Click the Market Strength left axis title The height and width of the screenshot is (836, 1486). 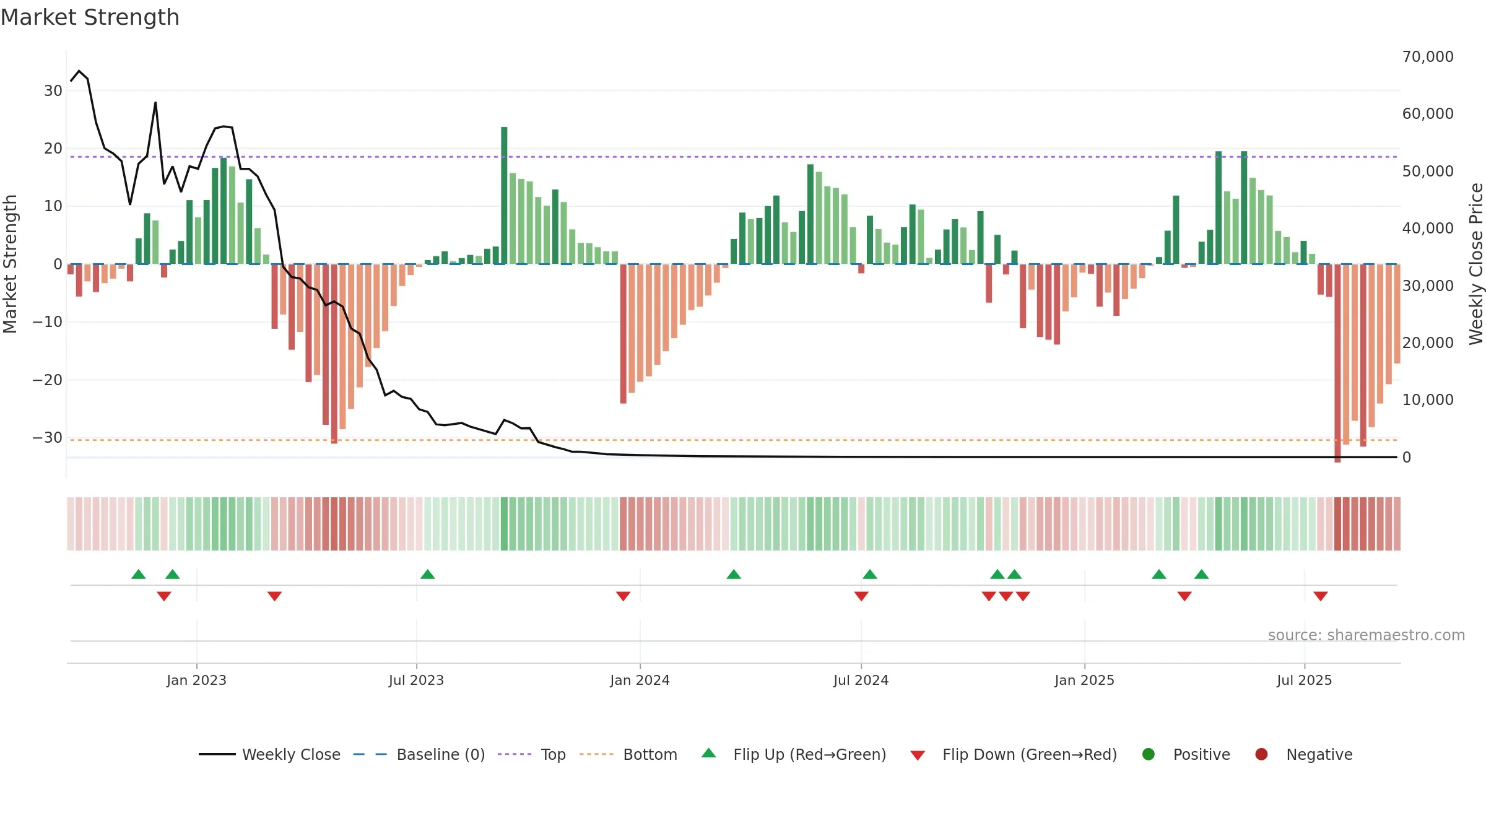(x=10, y=264)
